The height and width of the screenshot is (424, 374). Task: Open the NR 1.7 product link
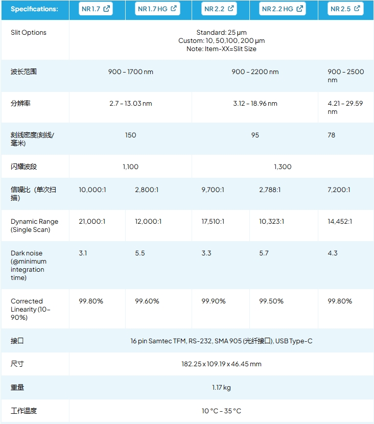coord(91,9)
